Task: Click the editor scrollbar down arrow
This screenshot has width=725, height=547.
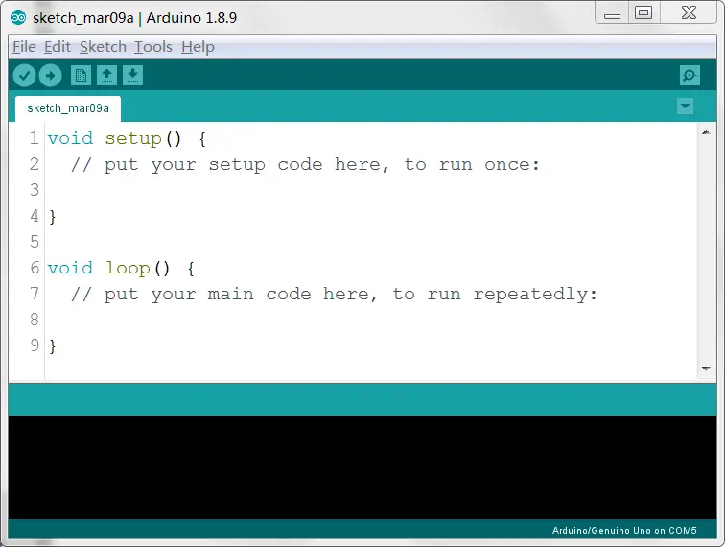Action: [706, 369]
